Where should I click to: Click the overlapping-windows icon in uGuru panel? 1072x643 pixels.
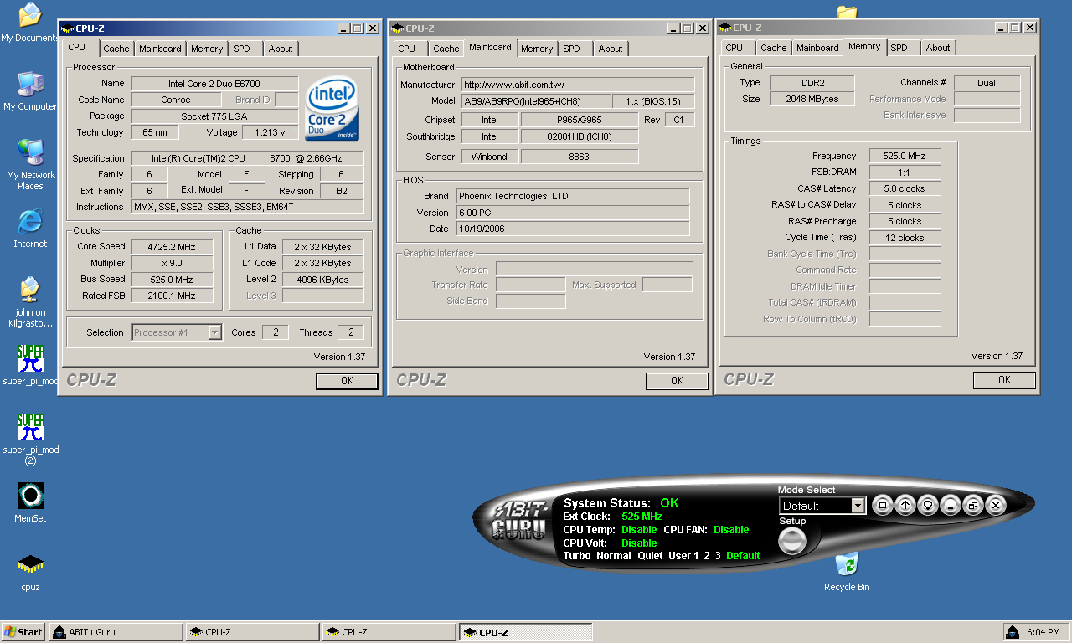972,505
